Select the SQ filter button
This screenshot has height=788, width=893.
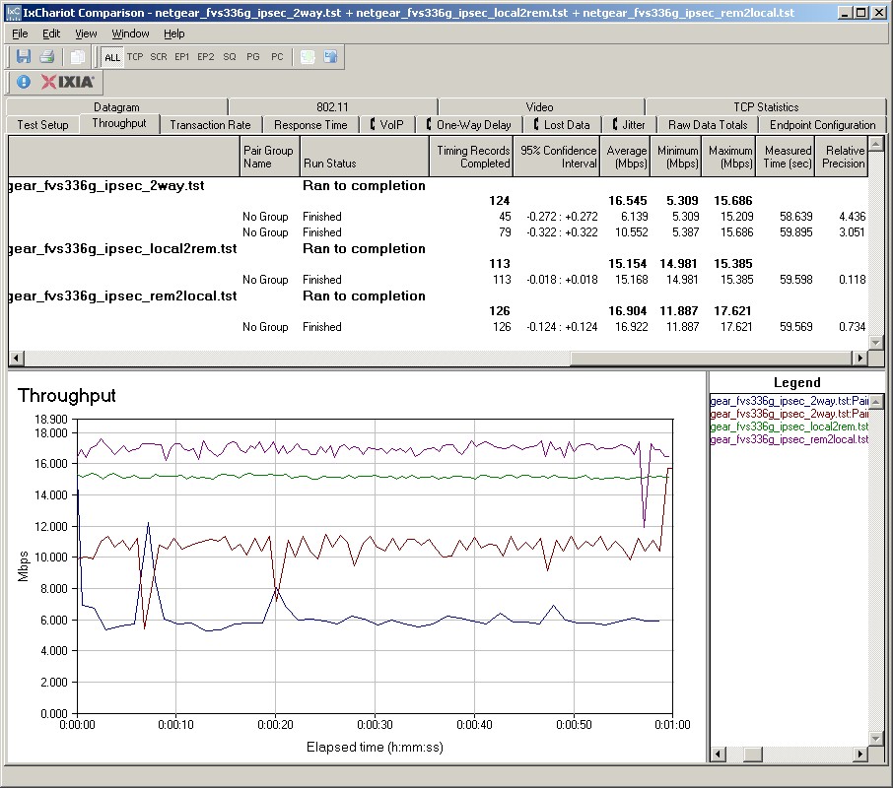coord(230,57)
